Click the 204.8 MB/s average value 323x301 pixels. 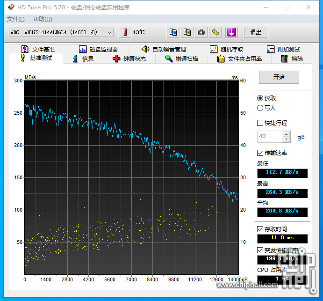pos(282,212)
